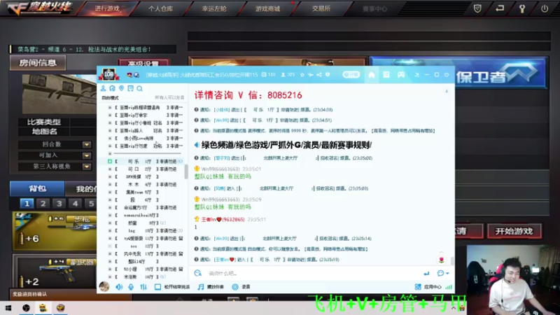Open the 第三人称视角 dropdown arrow
This screenshot has height=315, width=560.
pos(87,167)
